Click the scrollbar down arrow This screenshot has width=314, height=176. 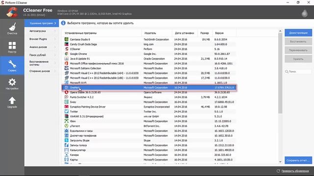(x=280, y=162)
